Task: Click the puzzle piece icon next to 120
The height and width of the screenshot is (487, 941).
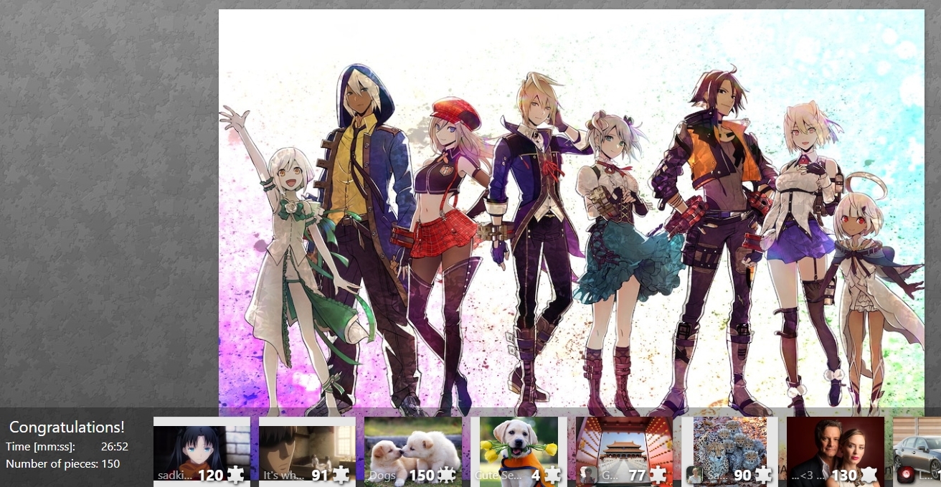Action: pos(235,474)
